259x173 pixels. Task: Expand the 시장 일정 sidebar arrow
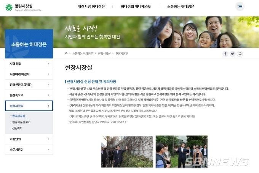coord(48,63)
